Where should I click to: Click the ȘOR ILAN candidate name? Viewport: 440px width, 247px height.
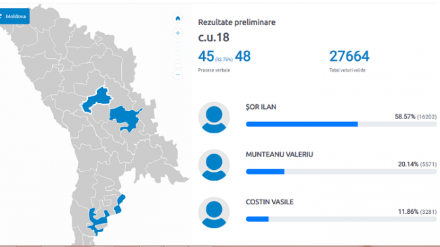pos(261,107)
